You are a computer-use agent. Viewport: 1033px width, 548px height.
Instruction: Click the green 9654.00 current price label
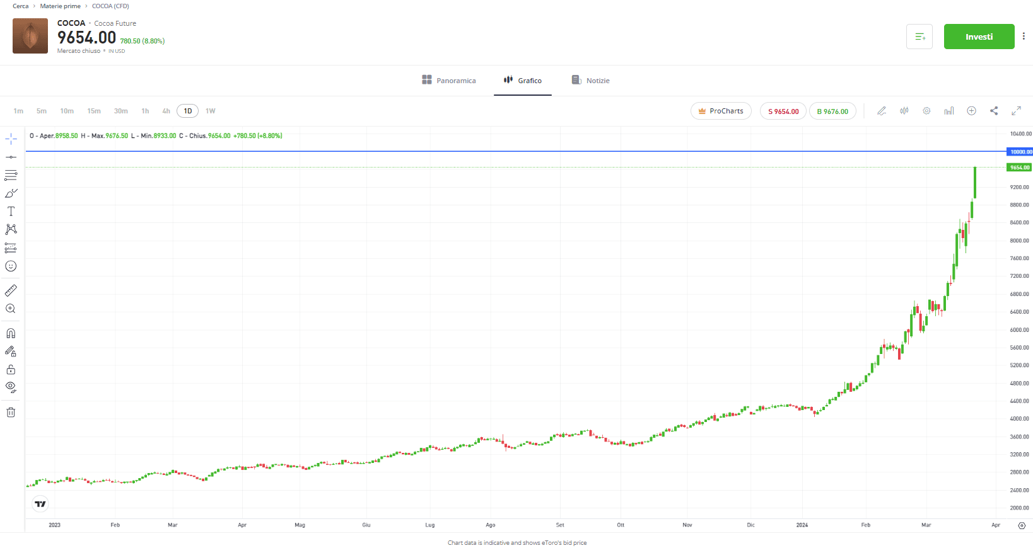(x=1019, y=168)
